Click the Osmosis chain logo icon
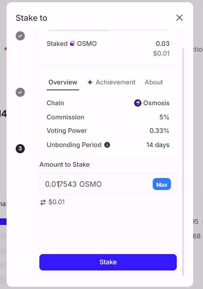203x289 pixels. (138, 103)
